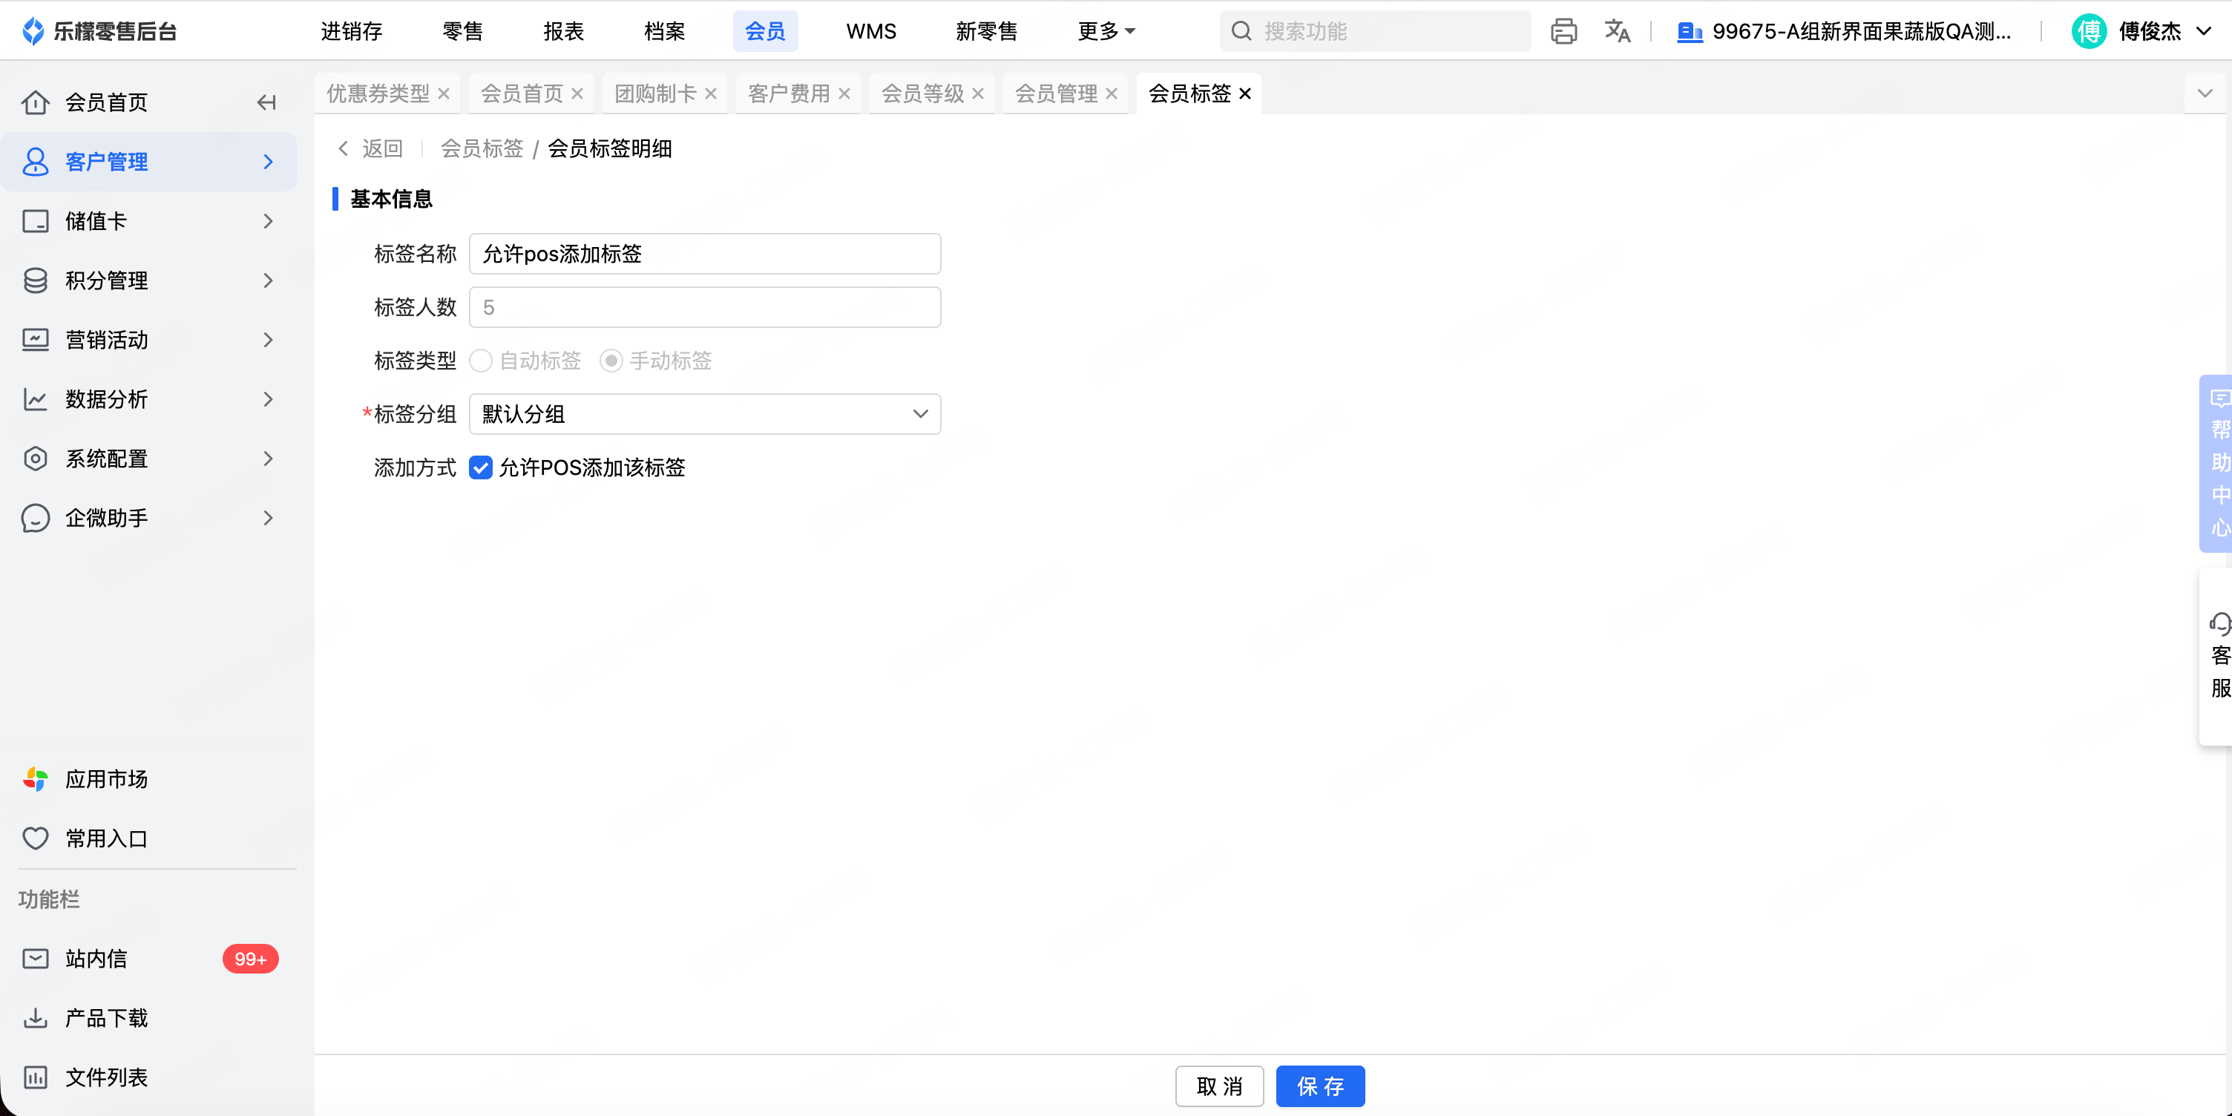The width and height of the screenshot is (2232, 1116).
Task: Open 应用市场 from the sidebar
Action: tap(105, 779)
